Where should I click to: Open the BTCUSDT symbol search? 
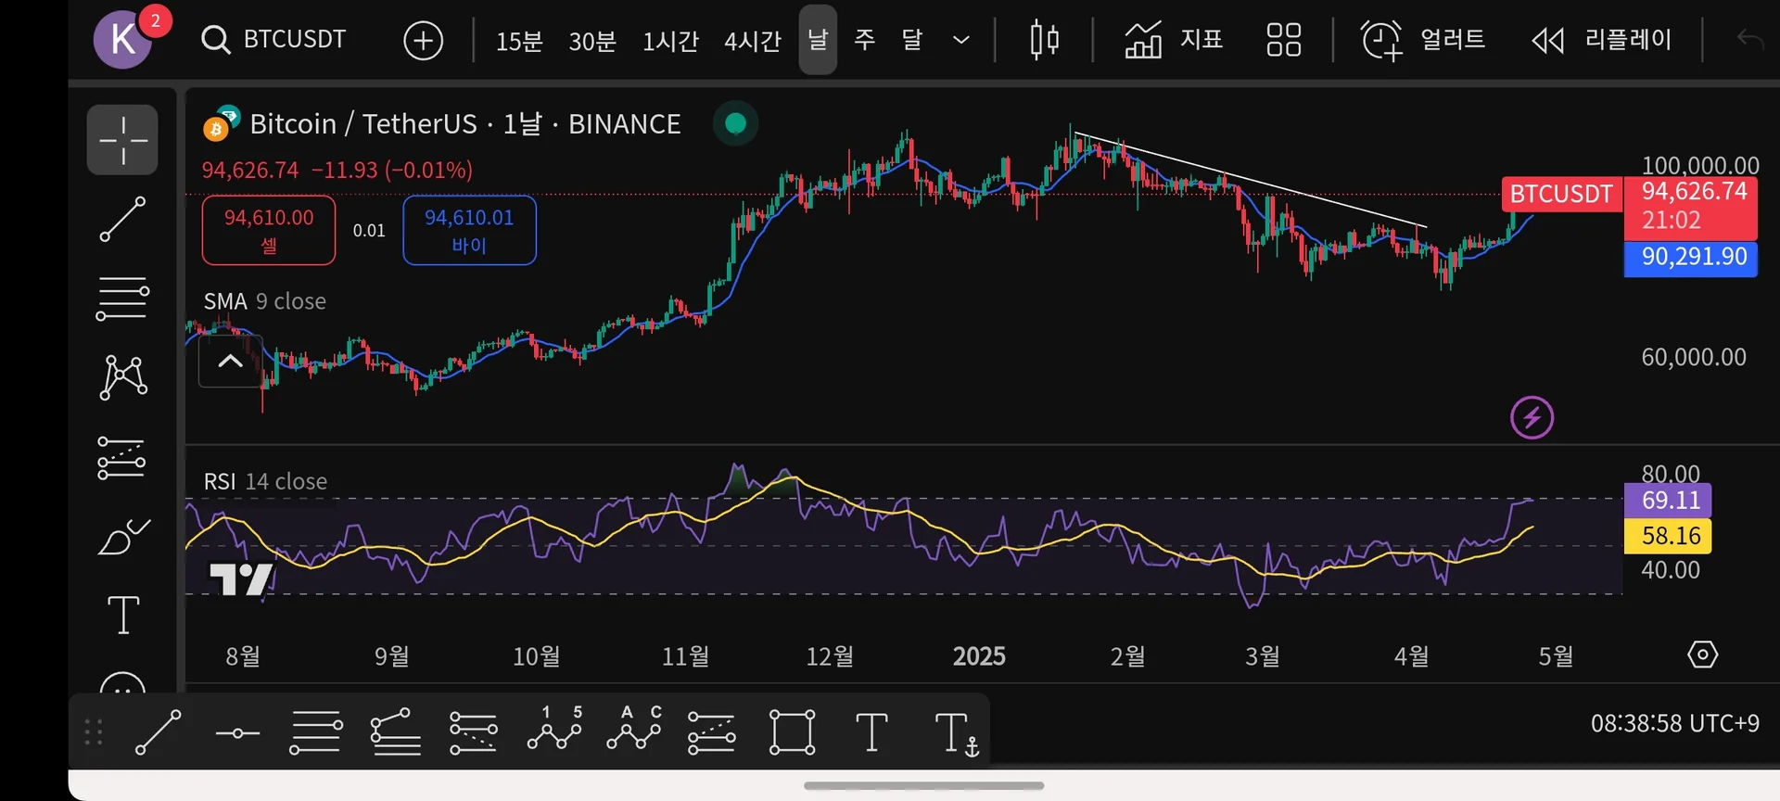[x=273, y=40]
